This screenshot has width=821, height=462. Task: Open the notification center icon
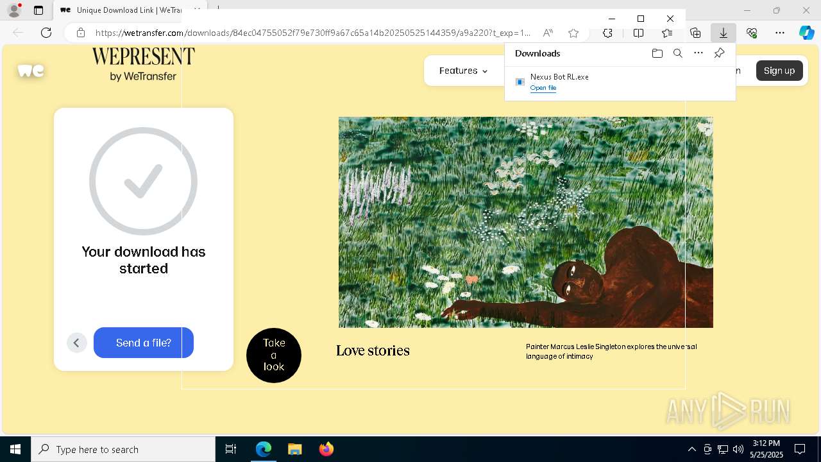click(800, 449)
